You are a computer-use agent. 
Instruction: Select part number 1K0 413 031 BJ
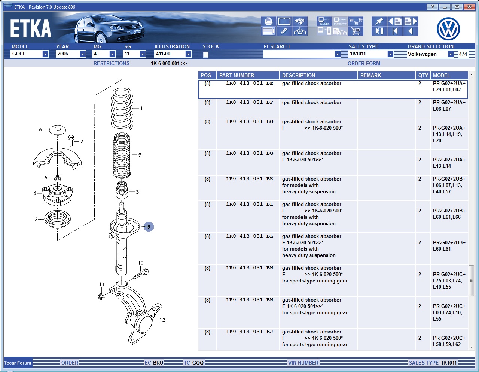[250, 332]
